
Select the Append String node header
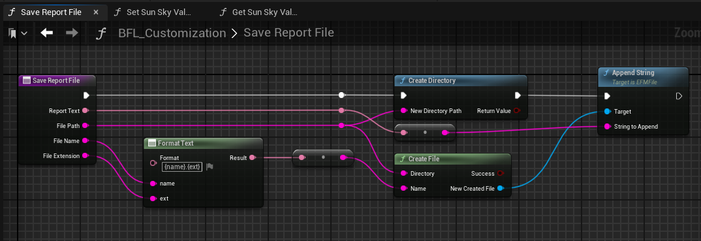[643, 77]
